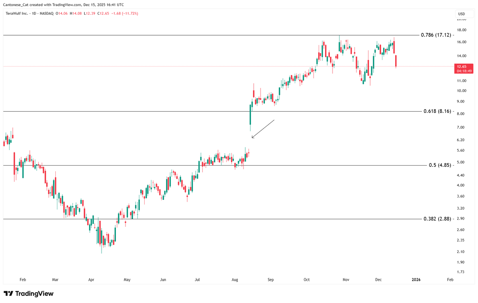Click the Sep label on time axis
The image size is (478, 303).
coord(270,280)
